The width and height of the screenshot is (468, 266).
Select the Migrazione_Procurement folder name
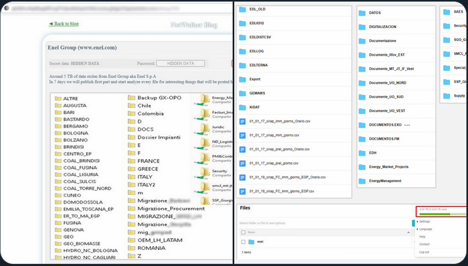(171, 209)
